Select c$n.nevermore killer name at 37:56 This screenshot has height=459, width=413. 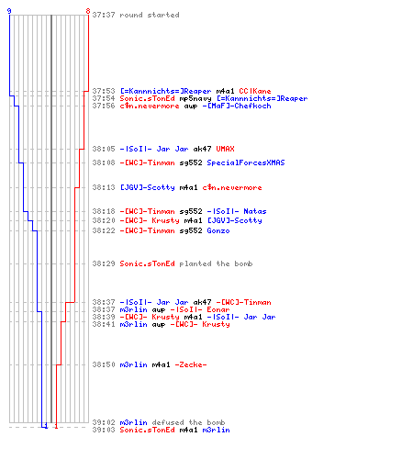point(150,106)
